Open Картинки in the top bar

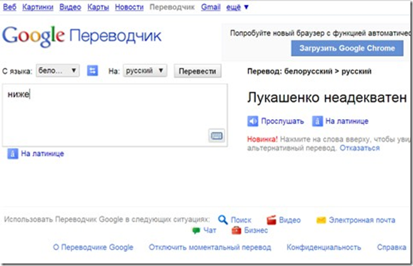[x=38, y=7]
